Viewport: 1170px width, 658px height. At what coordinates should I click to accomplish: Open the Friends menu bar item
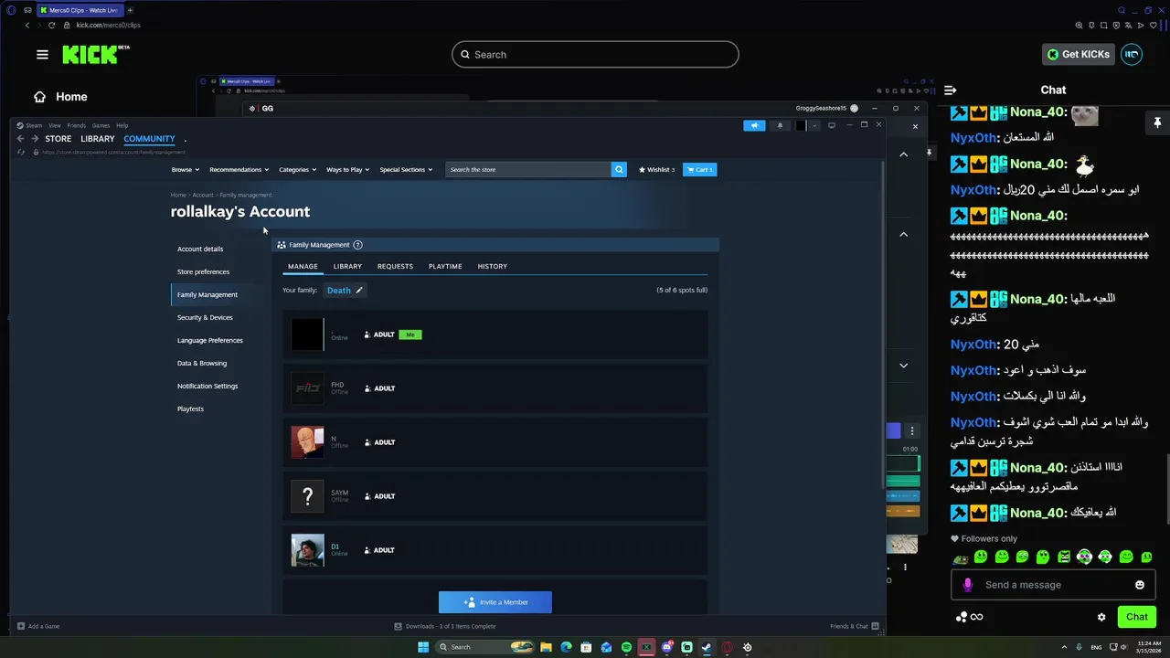[76, 125]
